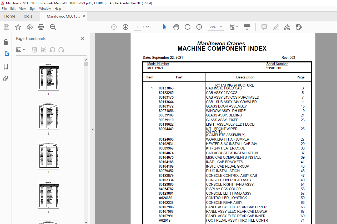
Task: Select page 3 thumbnail
Action: click(48, 155)
